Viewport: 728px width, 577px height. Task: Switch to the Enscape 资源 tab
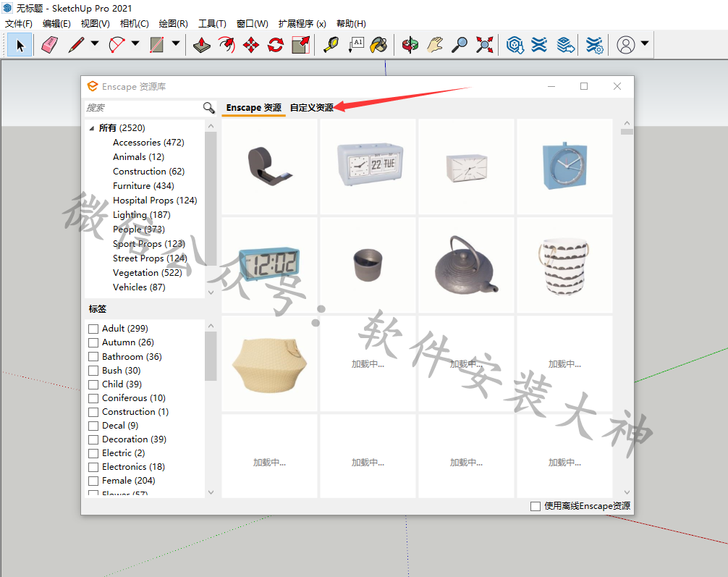(253, 108)
